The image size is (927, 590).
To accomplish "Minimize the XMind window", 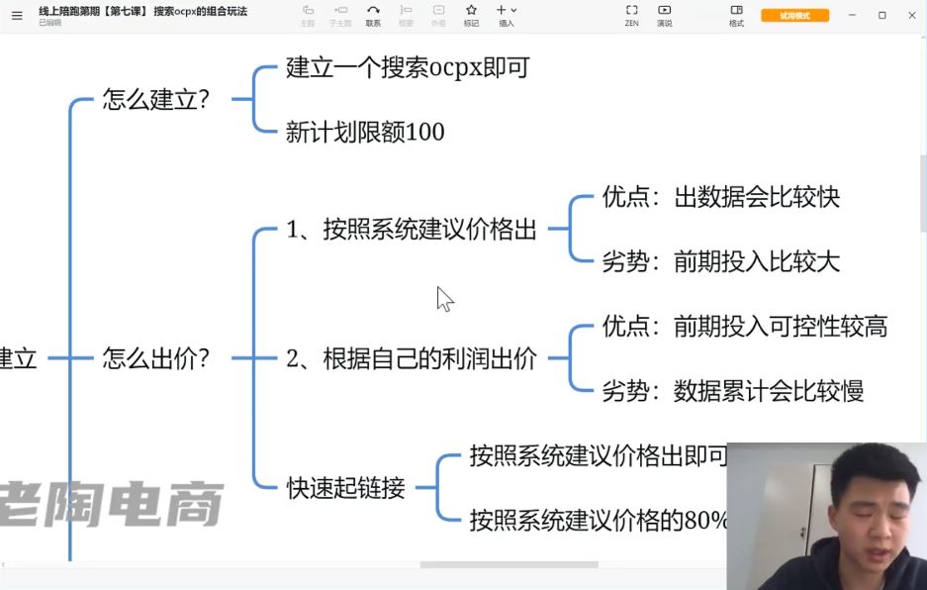I will pos(852,16).
